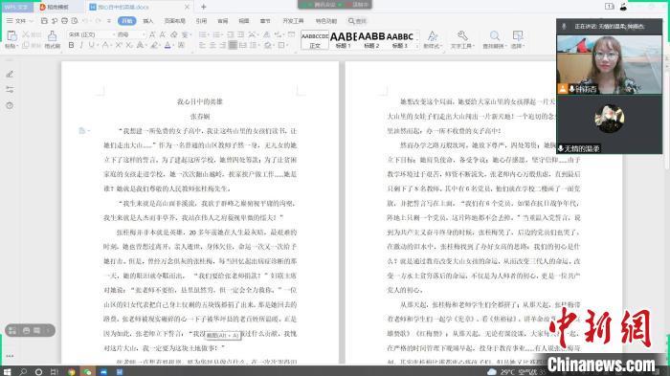Open Task View on the taskbar
Screen dimensions: 670x376
coord(55,372)
